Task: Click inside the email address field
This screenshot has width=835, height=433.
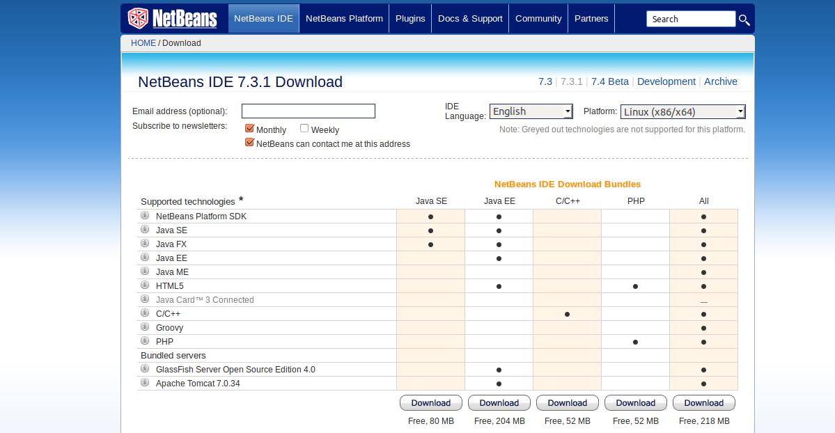Action: (308, 111)
